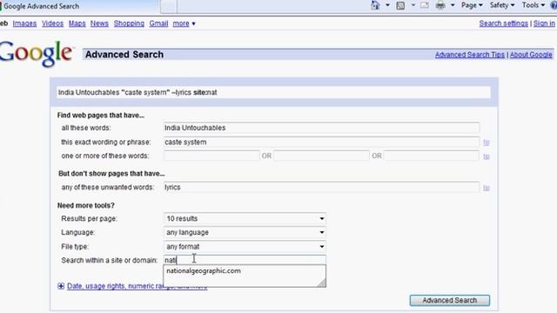
Task: Open the Tools menu
Action: [533, 5]
